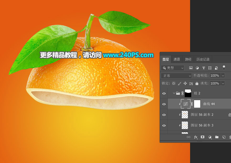Click folder icon of 组 2 group
This screenshot has height=163, width=231.
click(x=178, y=93)
